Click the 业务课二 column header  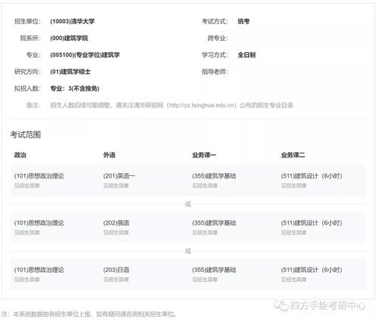293,155
